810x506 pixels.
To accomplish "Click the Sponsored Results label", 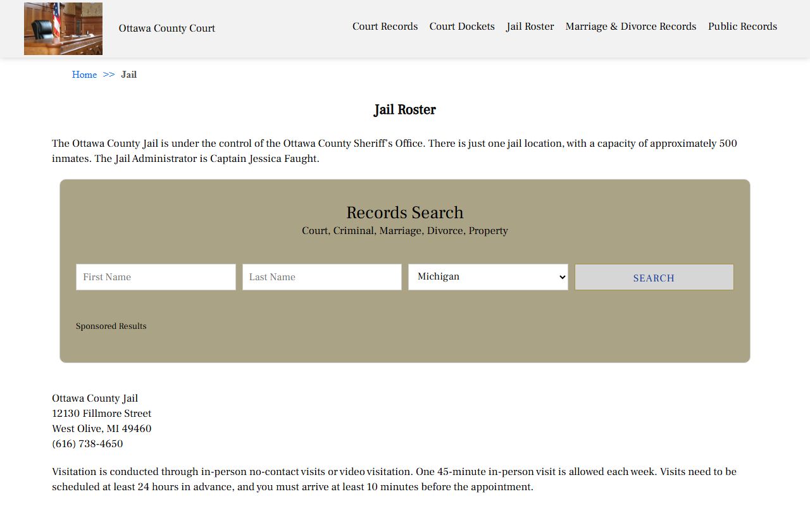I will [111, 326].
